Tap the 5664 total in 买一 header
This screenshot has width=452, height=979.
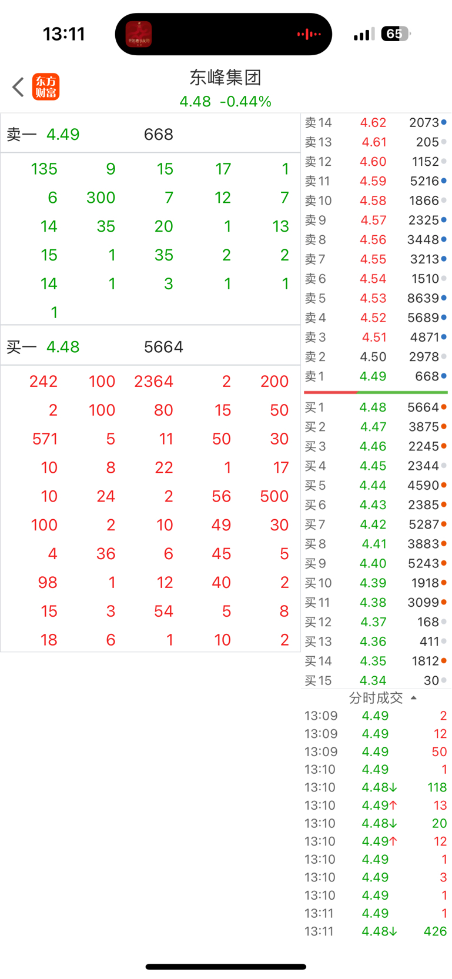pyautogui.click(x=163, y=347)
